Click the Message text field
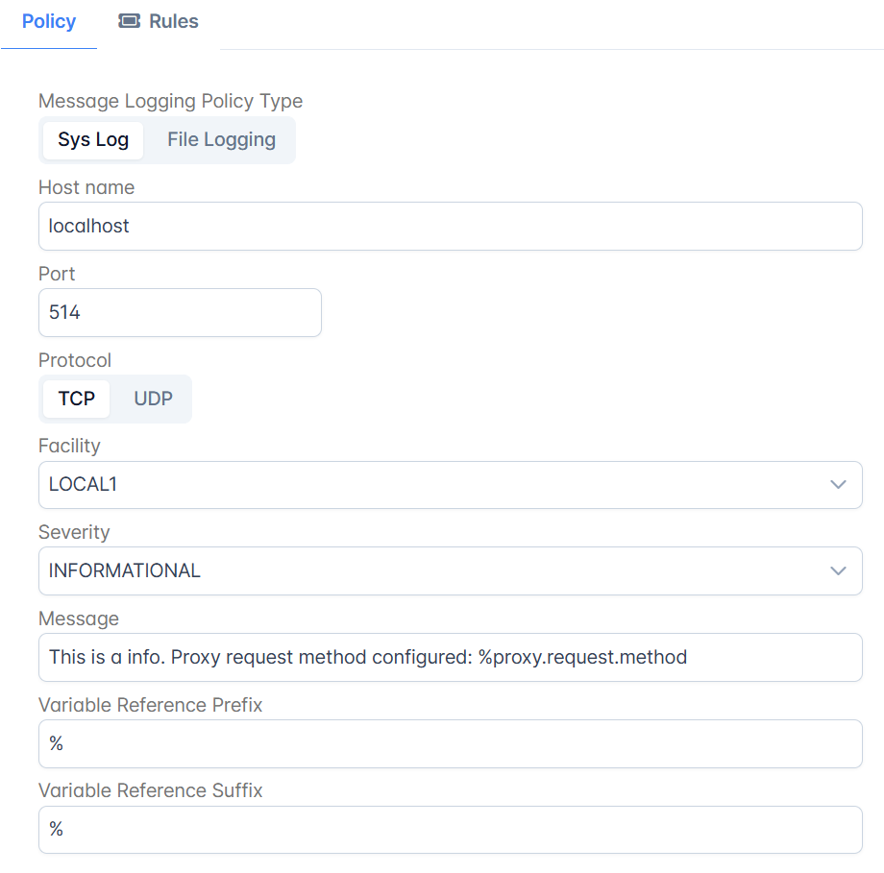The height and width of the screenshot is (873, 884). coord(451,657)
